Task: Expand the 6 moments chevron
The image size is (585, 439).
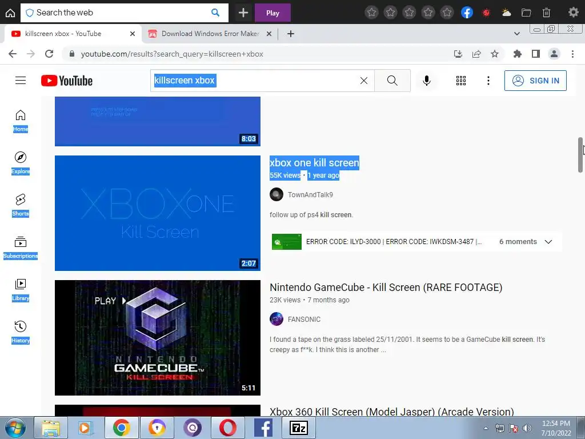Action: coord(548,242)
